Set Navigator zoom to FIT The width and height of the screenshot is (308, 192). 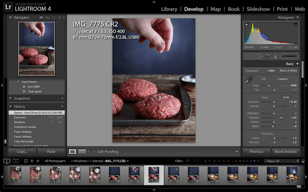pos(41,18)
